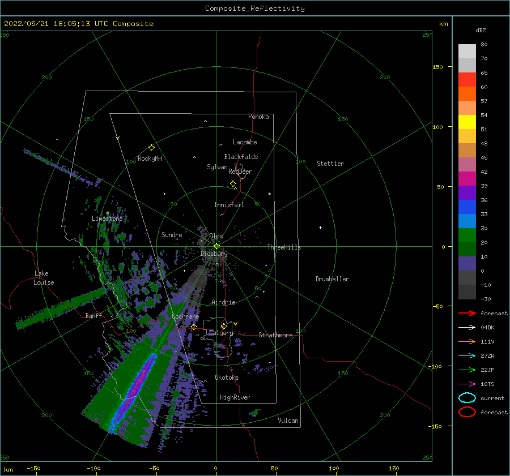Click the 18TS legend label
This screenshot has height=476, width=510.
tap(487, 384)
